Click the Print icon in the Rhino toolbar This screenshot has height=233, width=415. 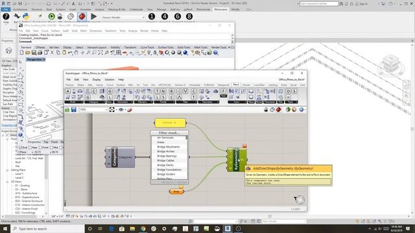tap(40, 52)
